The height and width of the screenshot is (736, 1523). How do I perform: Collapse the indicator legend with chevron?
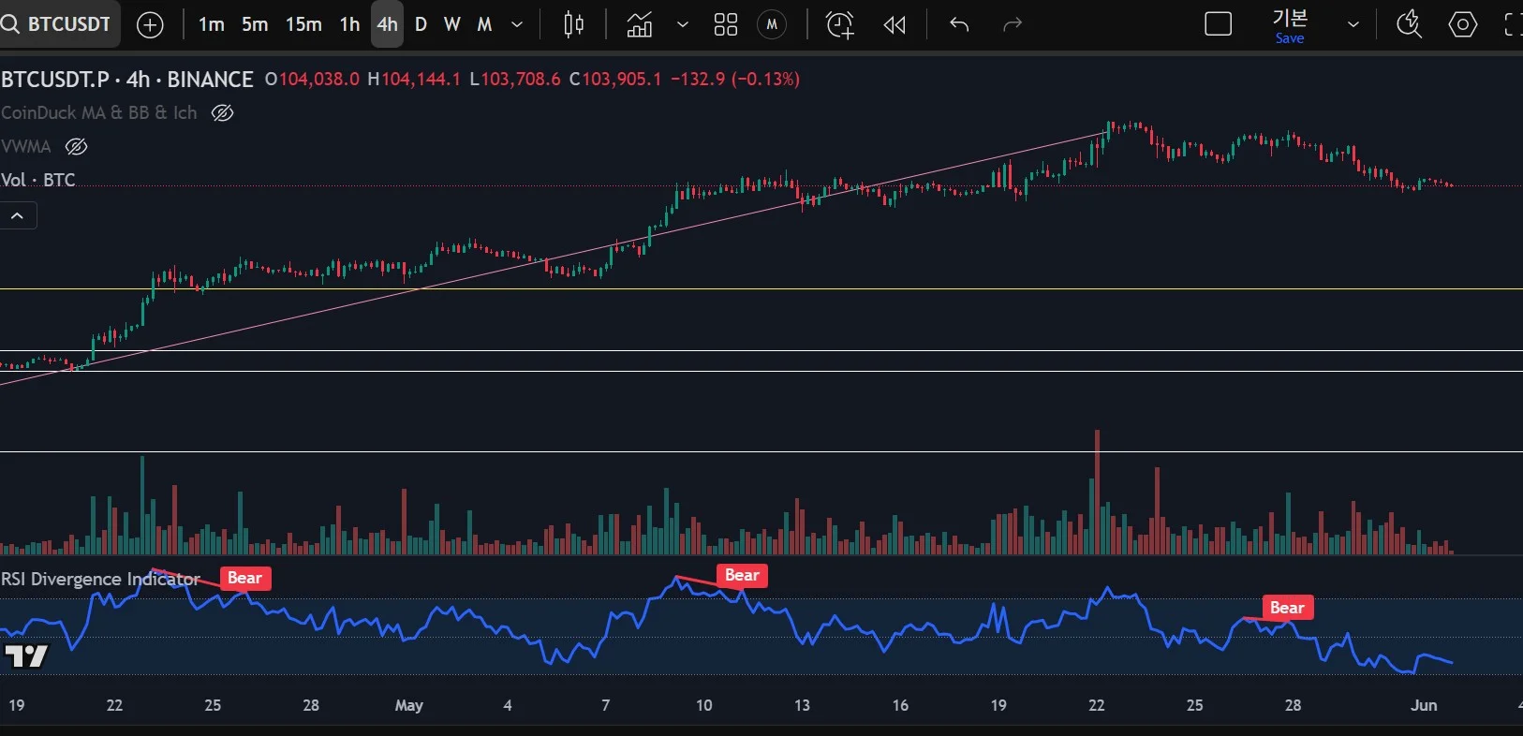click(x=17, y=216)
